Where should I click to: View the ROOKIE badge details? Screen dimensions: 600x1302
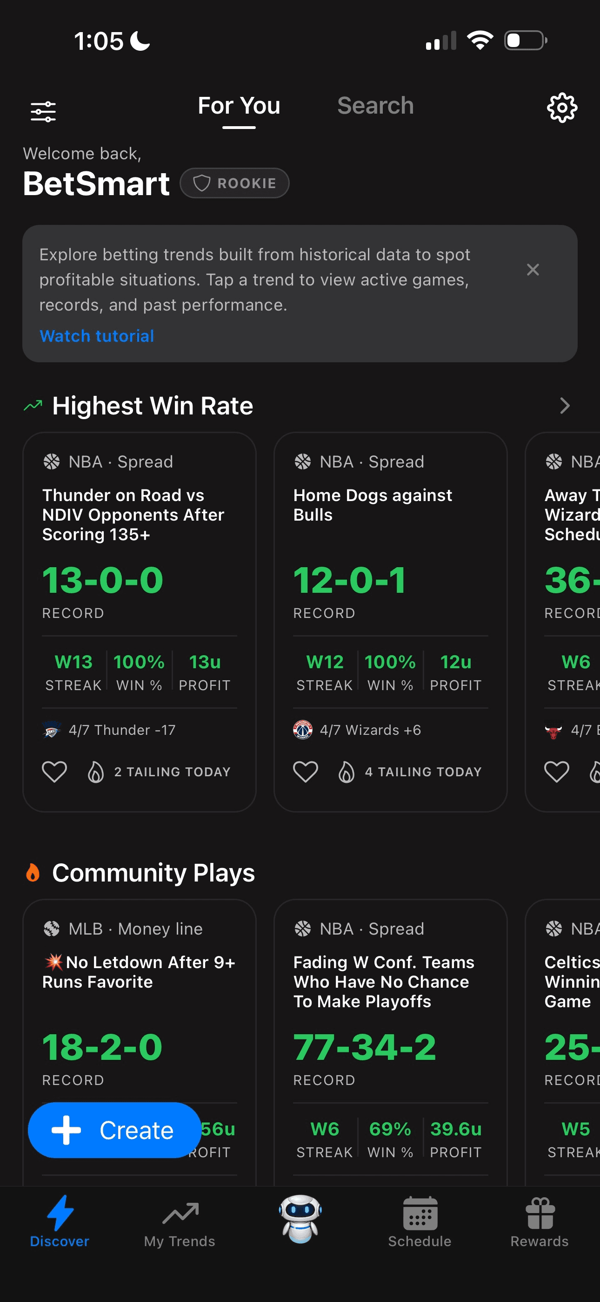coord(234,183)
